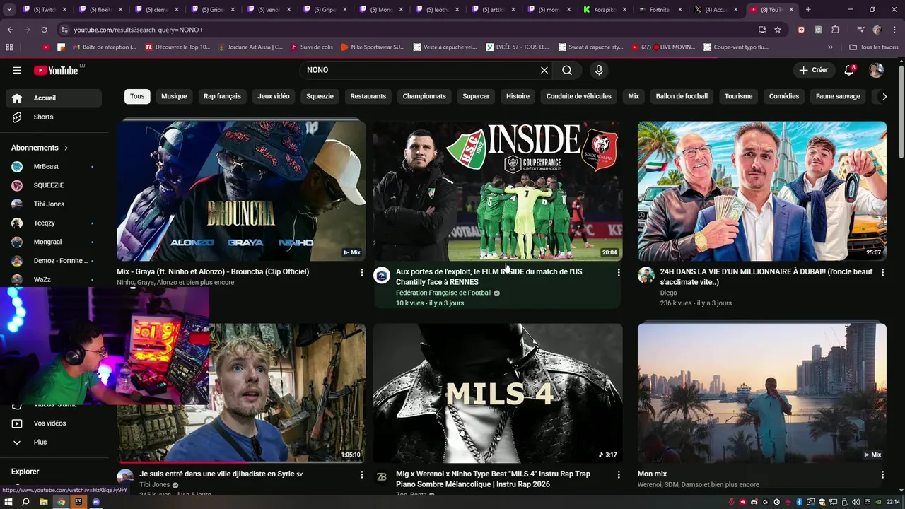
Task: Click the browser address bar URL
Action: coord(139,30)
